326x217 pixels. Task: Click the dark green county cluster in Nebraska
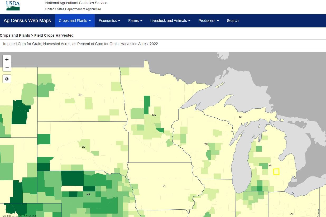73,178
